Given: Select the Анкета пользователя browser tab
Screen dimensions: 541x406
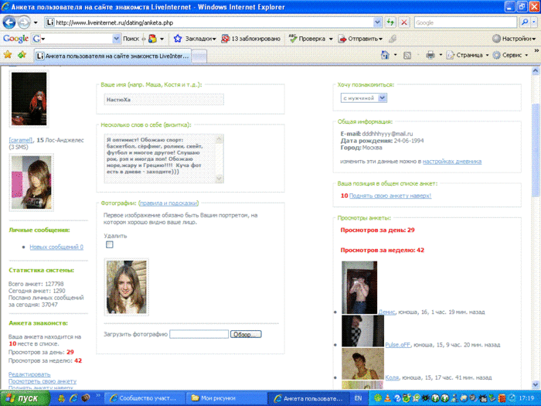Looking at the screenshot, I should click(113, 56).
